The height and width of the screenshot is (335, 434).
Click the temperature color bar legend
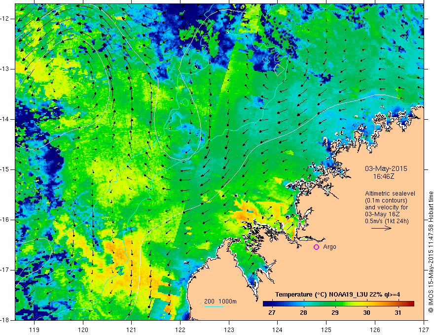(x=338, y=304)
